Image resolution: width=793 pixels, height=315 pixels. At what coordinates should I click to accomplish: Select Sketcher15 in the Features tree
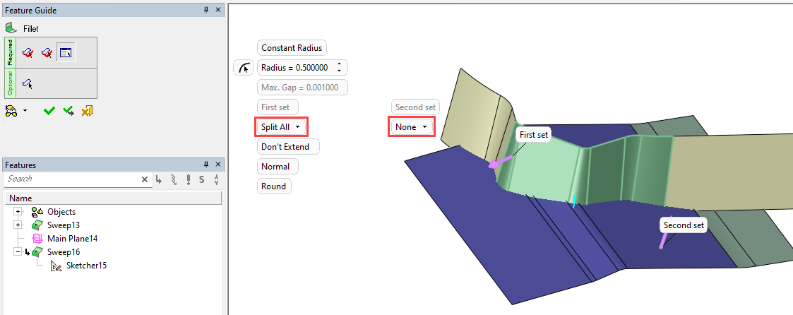point(86,266)
